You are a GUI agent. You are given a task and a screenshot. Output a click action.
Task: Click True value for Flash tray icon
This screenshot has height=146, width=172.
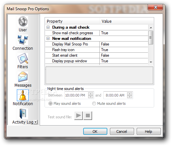point(124,50)
